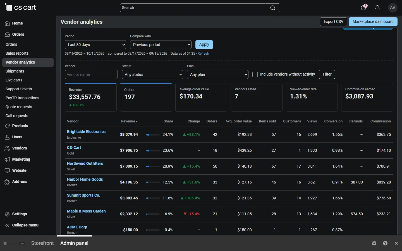This screenshot has width=402, height=251.
Task: Open Northwind Outfitters vendor link
Action: point(85,163)
